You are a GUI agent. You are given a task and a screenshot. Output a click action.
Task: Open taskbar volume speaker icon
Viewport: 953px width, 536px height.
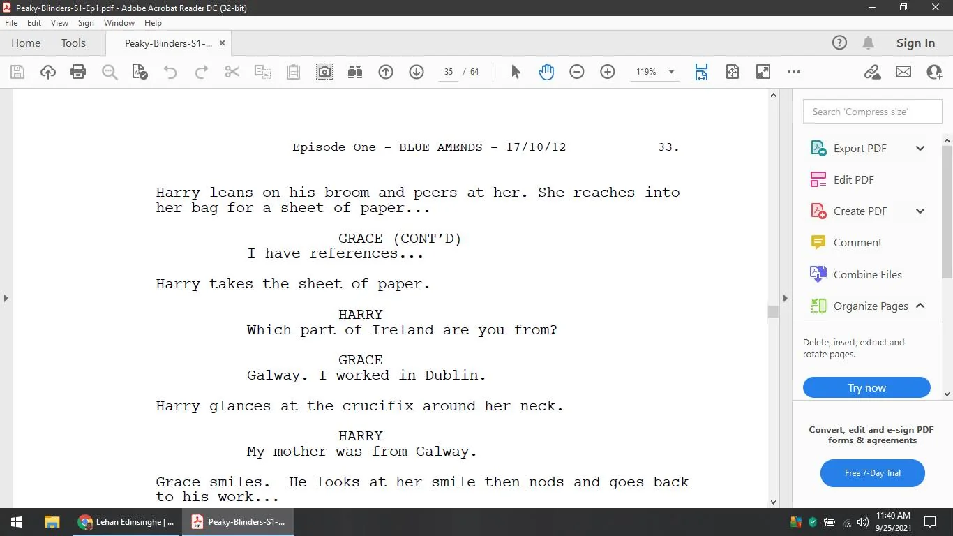point(863,522)
